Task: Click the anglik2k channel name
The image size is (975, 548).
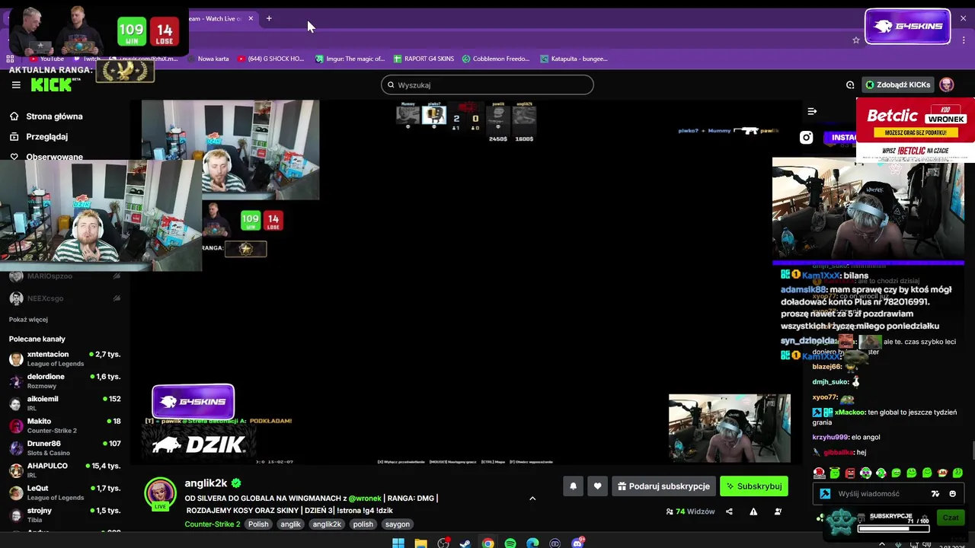Action: click(x=206, y=483)
